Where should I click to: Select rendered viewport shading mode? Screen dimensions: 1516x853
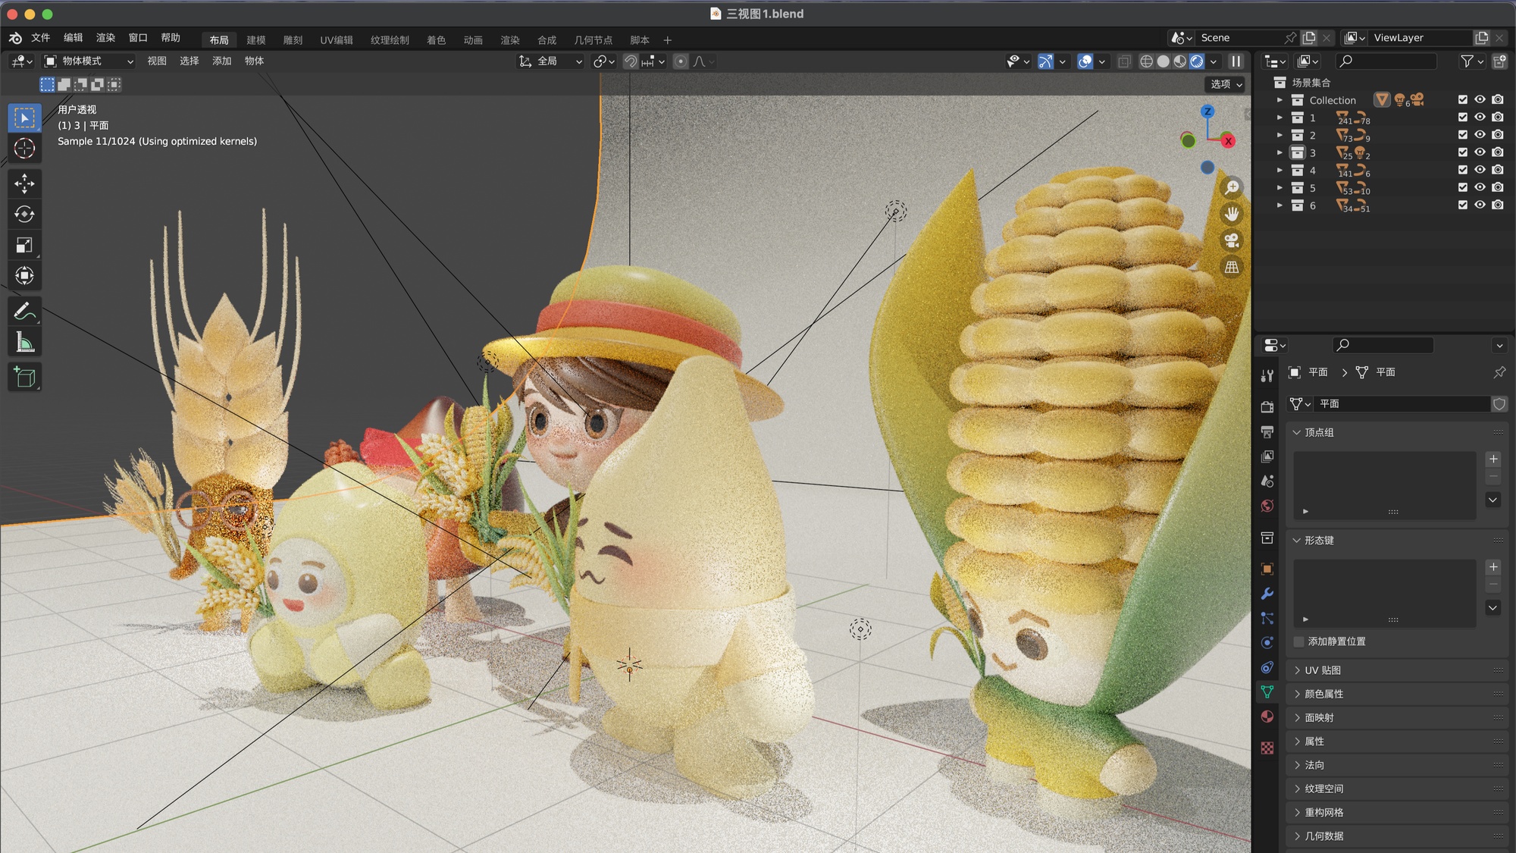(1197, 61)
